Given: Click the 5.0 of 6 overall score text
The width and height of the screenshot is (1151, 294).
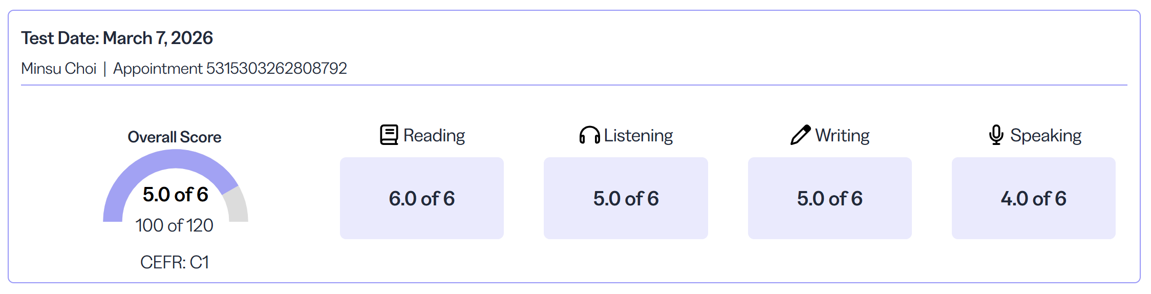Looking at the screenshot, I should 176,195.
